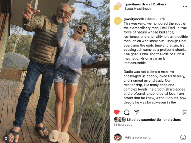Open the emoji picker smiley icon
Viewport: 191px width, 143px height.
pyautogui.click(x=183, y=137)
